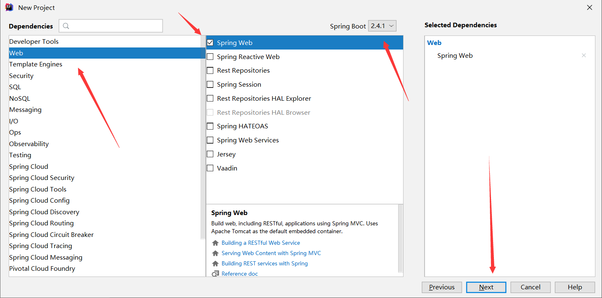Select the SQL category

105,87
